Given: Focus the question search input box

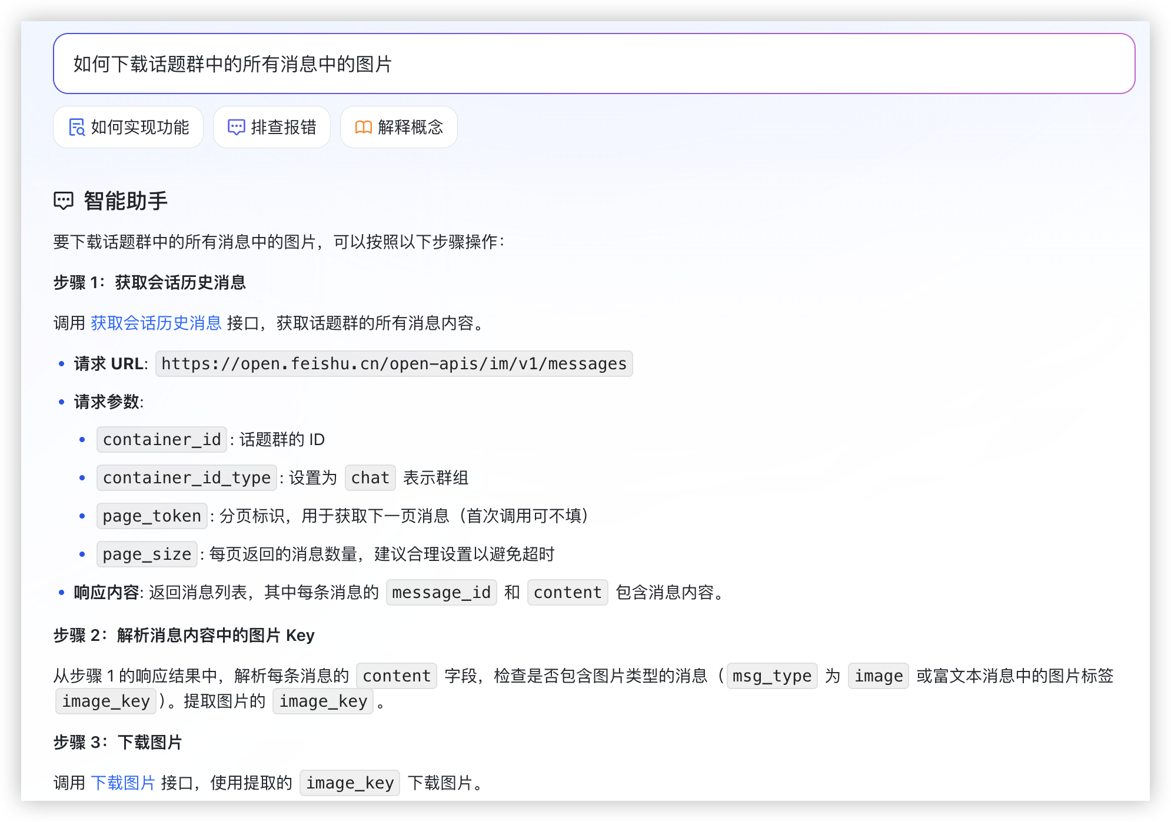Looking at the screenshot, I should coord(594,64).
